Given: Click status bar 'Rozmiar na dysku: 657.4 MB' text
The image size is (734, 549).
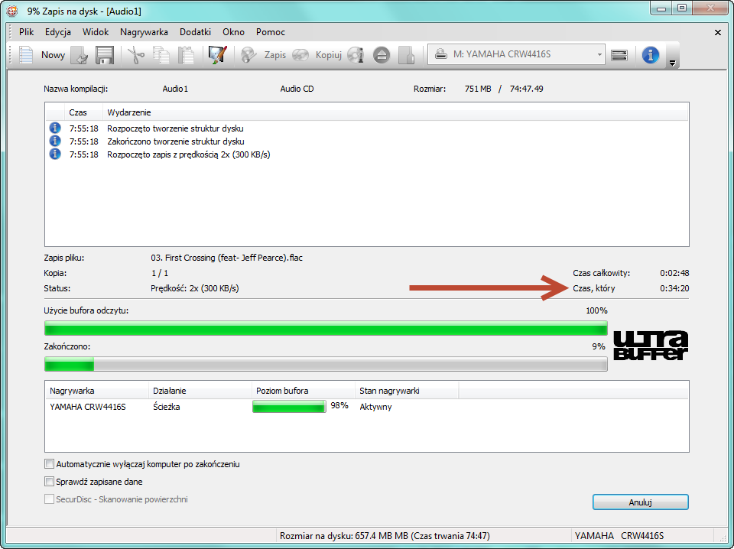Looking at the screenshot, I should coord(385,536).
